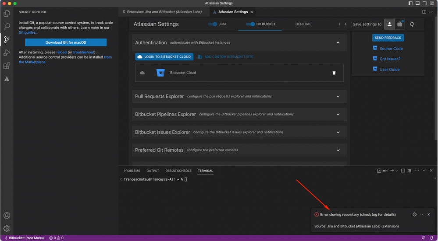Open the Extensions view icon

(x=7, y=66)
